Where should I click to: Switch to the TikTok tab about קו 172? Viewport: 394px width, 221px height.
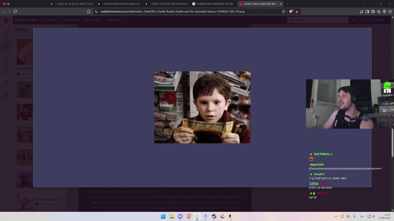coord(72,4)
